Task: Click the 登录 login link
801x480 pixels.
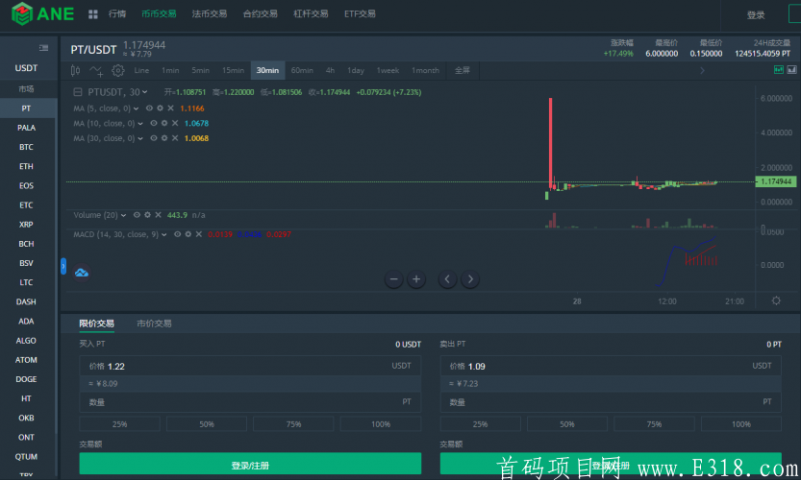Action: pos(756,15)
